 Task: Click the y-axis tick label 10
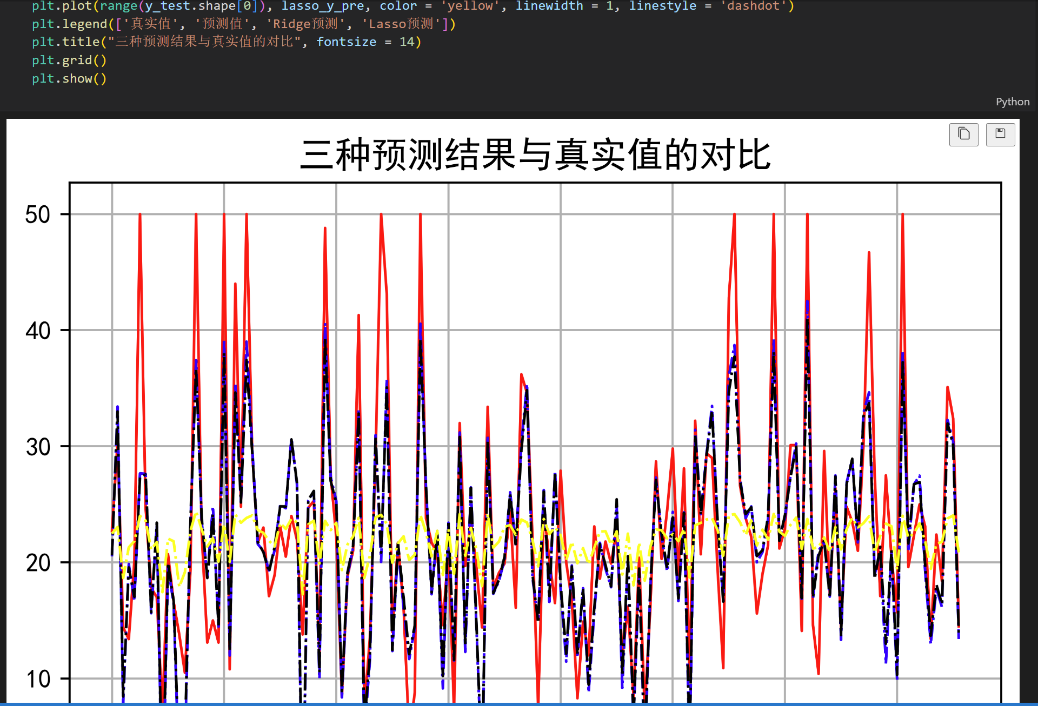tap(38, 679)
